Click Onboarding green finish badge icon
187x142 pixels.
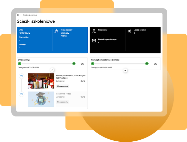tap(74, 64)
